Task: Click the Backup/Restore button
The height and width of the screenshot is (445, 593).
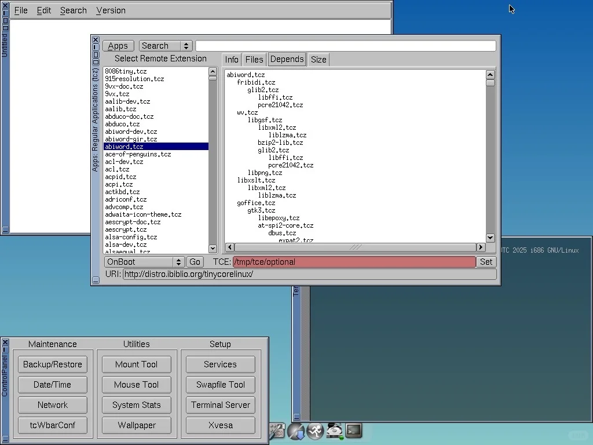Action: (x=52, y=364)
